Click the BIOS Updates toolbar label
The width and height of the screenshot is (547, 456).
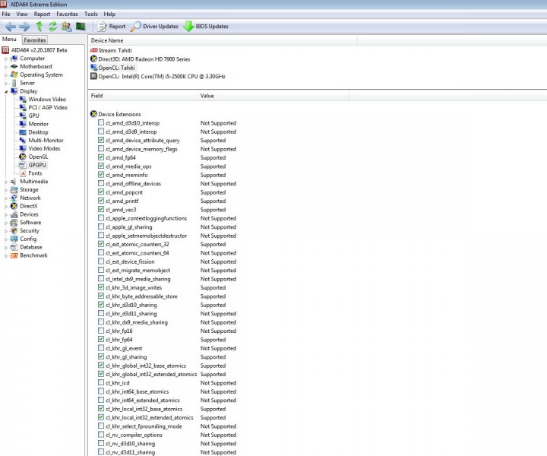pyautogui.click(x=212, y=27)
